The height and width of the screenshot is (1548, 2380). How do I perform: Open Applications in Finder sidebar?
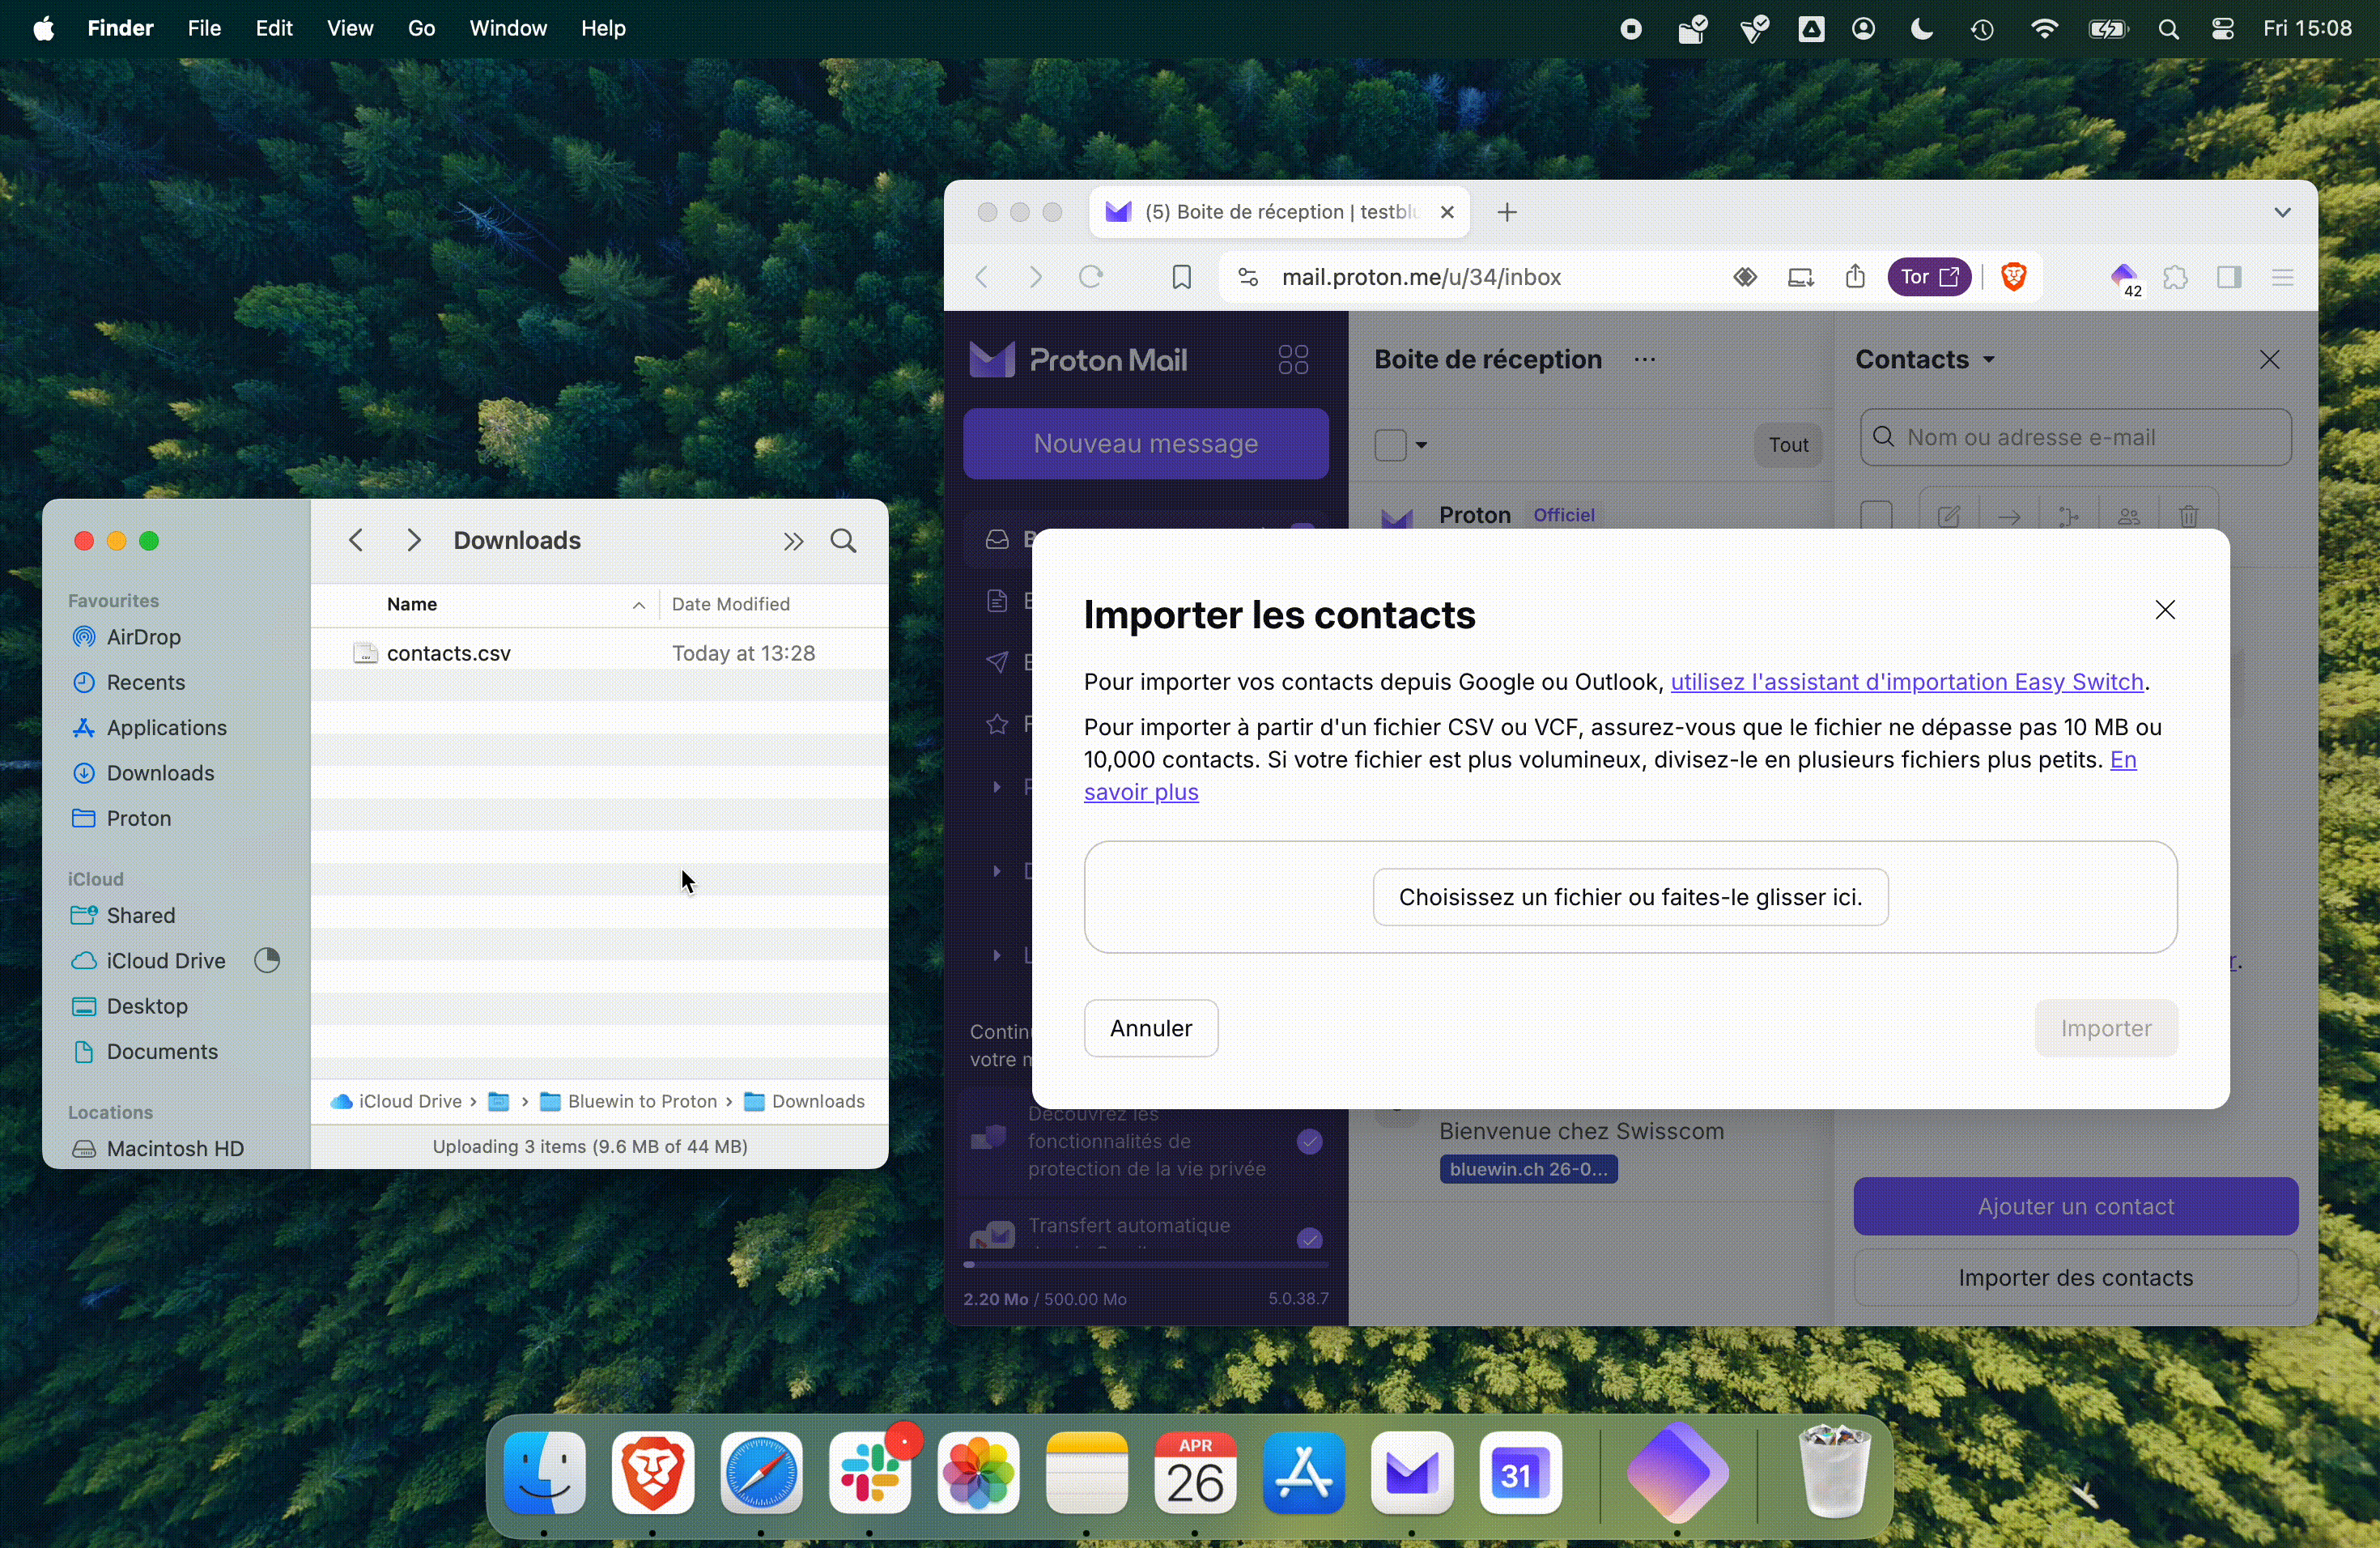tap(166, 728)
